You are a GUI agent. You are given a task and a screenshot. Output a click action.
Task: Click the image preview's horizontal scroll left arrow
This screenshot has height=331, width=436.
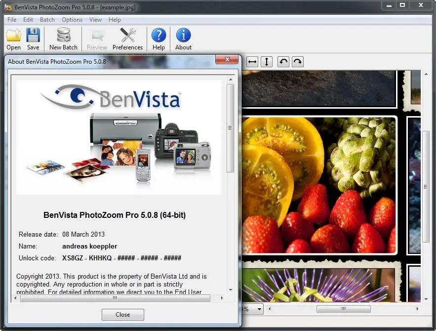click(270, 309)
